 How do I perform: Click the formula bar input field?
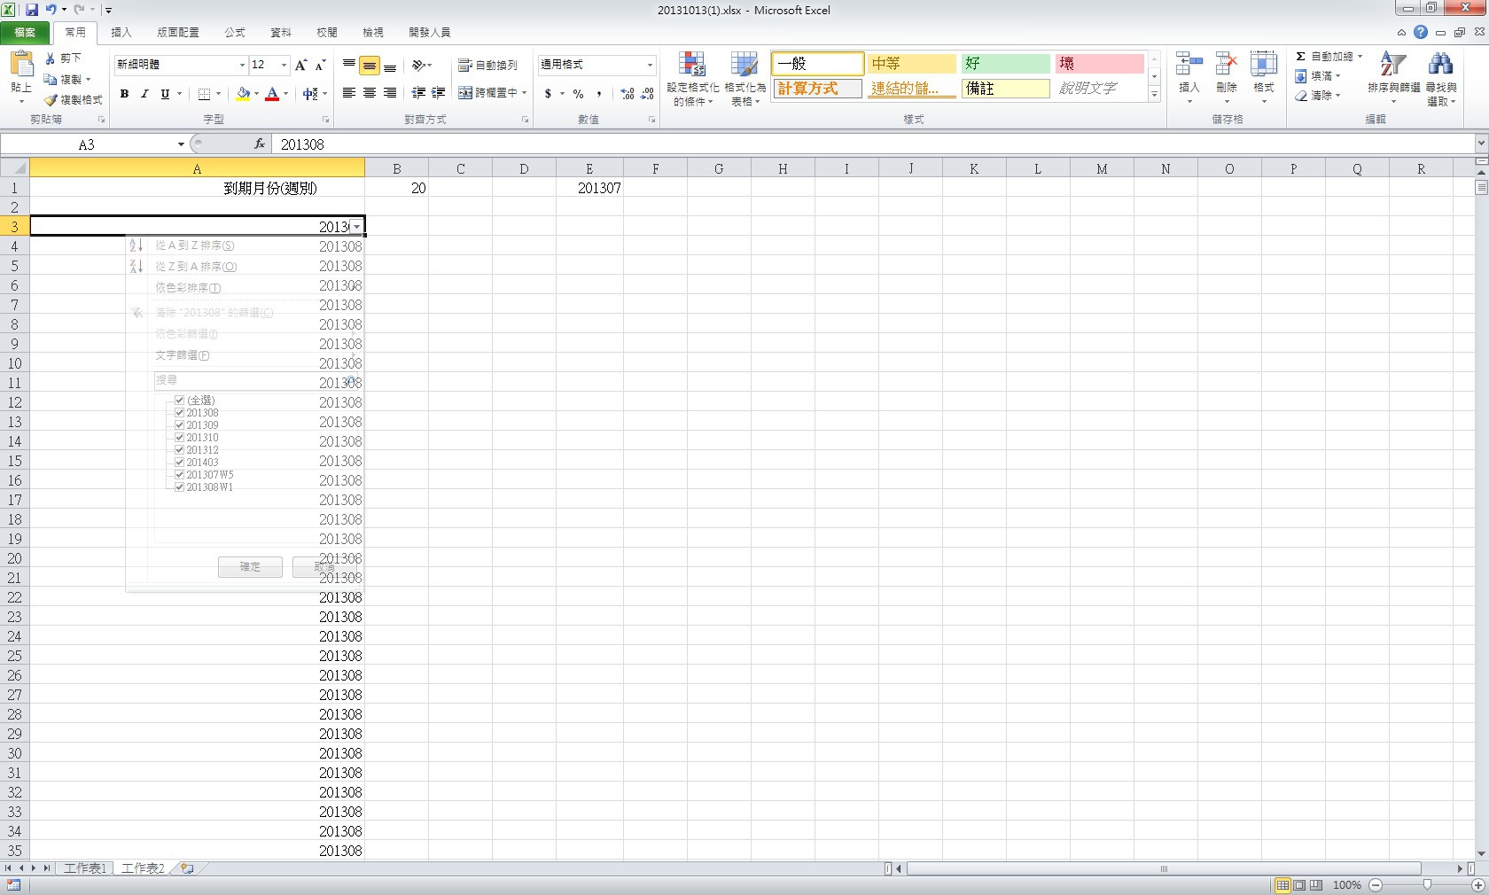click(x=869, y=144)
